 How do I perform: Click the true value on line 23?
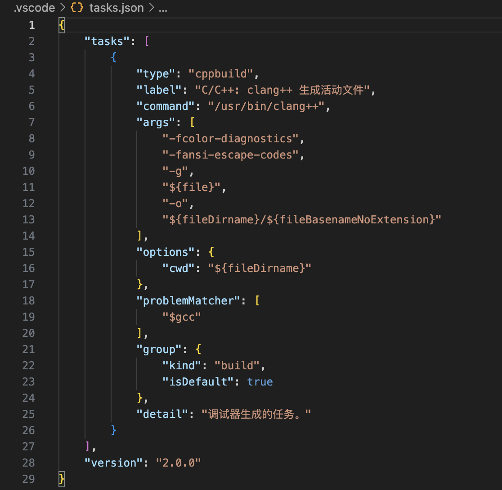pyautogui.click(x=260, y=381)
